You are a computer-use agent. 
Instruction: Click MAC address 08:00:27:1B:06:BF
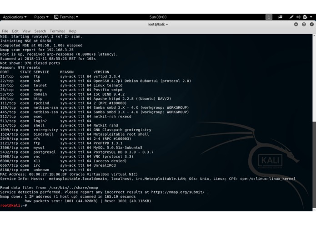(48, 174)
